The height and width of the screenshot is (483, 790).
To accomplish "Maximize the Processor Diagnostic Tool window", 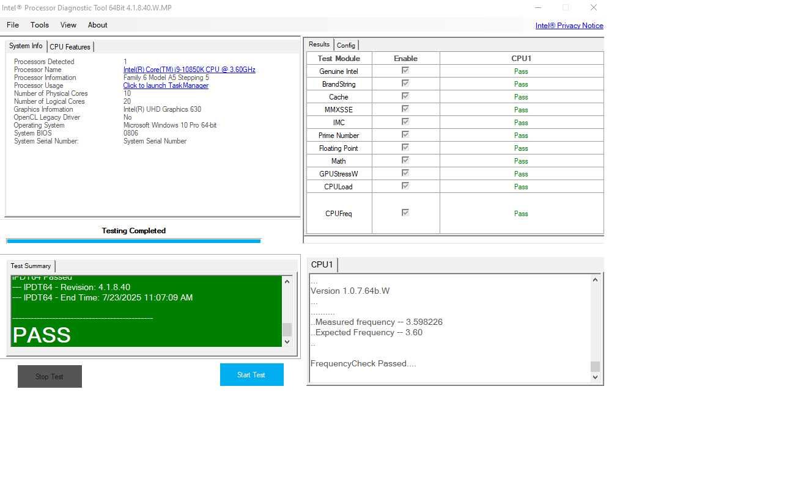I will click(x=566, y=7).
